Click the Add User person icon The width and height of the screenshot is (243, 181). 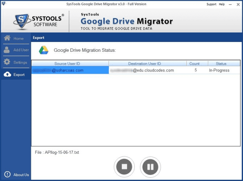tap(7, 50)
